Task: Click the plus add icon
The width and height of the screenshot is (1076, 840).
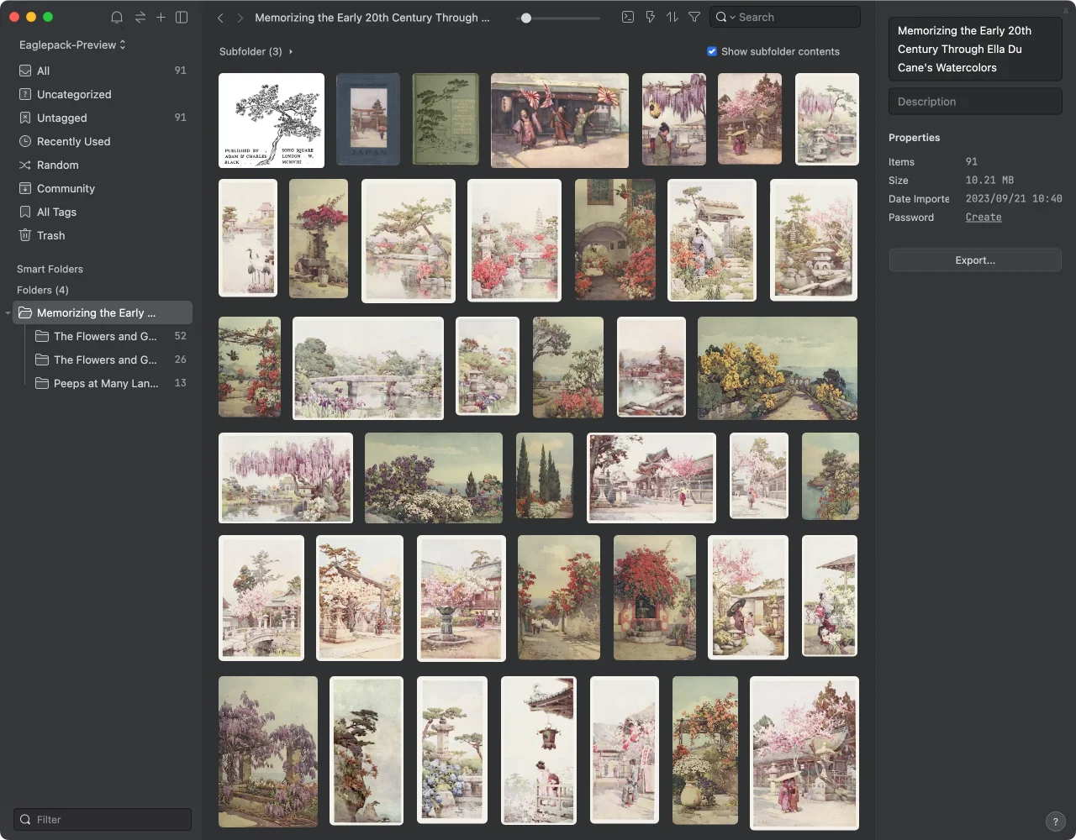Action: pyautogui.click(x=161, y=17)
